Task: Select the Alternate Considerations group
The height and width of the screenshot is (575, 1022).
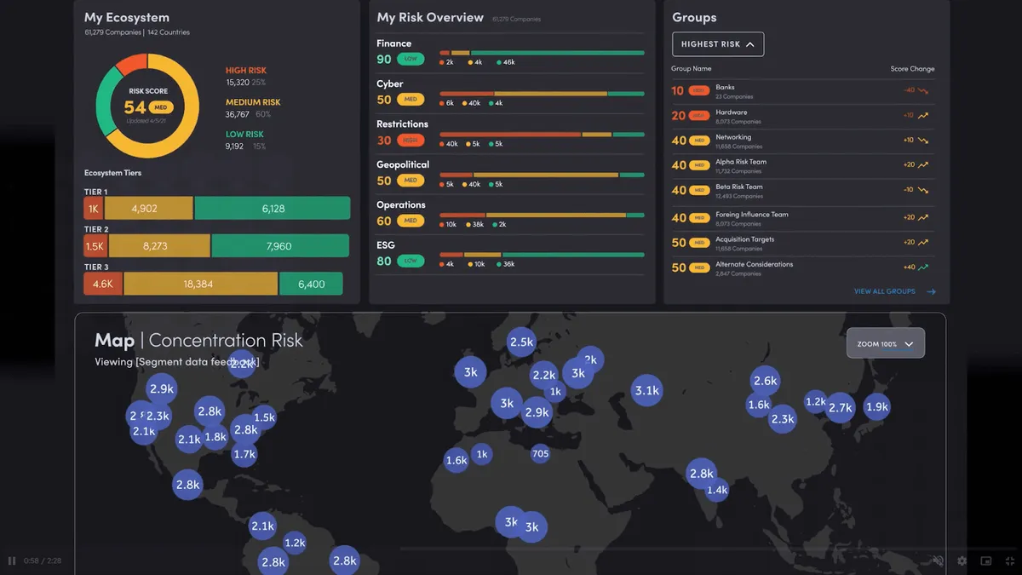Action: tap(803, 267)
